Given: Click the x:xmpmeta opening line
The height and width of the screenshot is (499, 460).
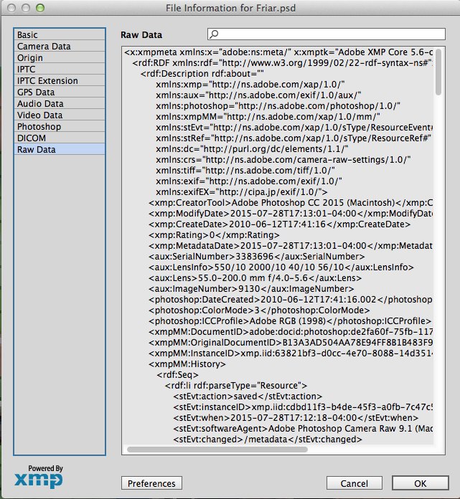Looking at the screenshot, I should [278, 52].
